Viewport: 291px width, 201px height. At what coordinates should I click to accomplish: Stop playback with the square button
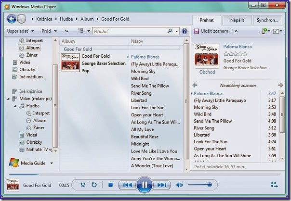click(x=111, y=185)
